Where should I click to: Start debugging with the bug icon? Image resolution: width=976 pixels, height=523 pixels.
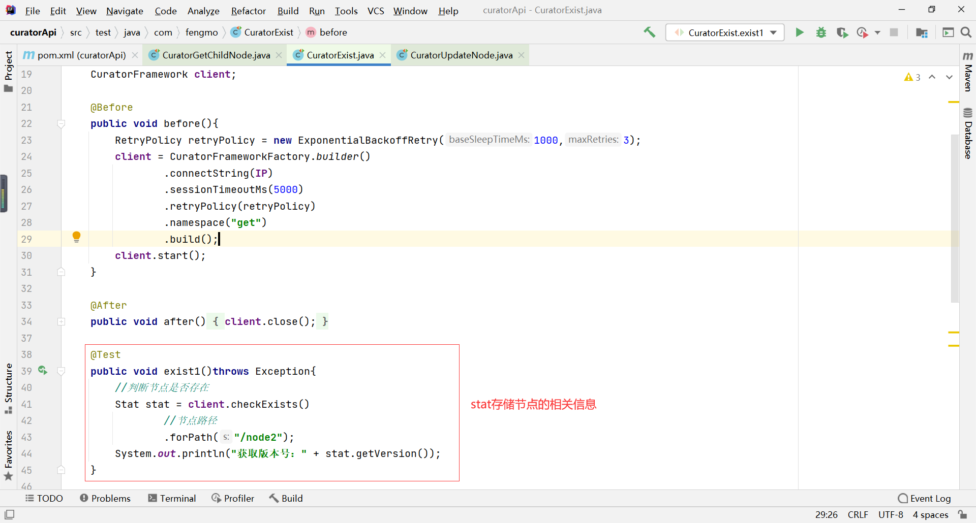coord(821,32)
